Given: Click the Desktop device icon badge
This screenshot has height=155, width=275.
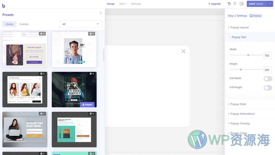Looking at the screenshot, I should (256, 16).
